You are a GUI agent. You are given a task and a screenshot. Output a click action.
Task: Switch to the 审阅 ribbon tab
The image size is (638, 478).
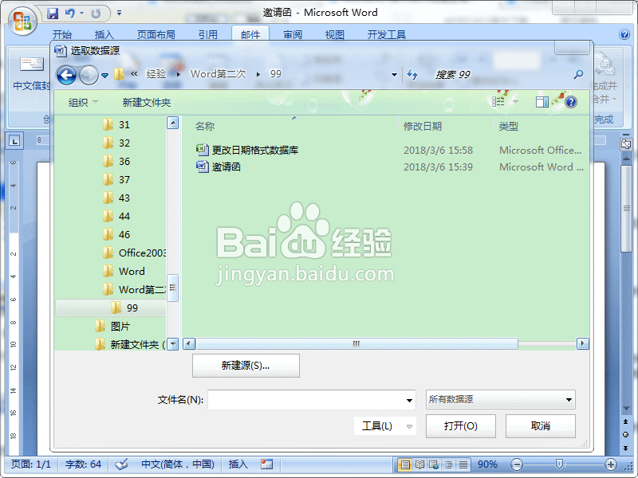click(x=293, y=35)
